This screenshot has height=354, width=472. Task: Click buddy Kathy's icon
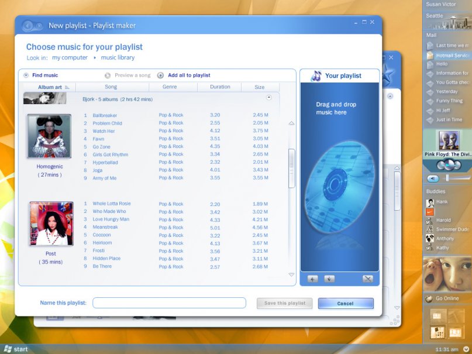429,248
